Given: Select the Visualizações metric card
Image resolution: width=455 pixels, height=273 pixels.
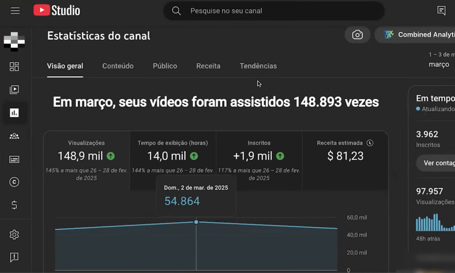Looking at the screenshot, I should coord(87,161).
